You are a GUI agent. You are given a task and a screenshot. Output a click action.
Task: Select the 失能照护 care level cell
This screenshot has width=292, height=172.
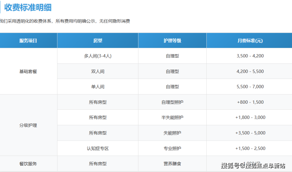pos(172,133)
